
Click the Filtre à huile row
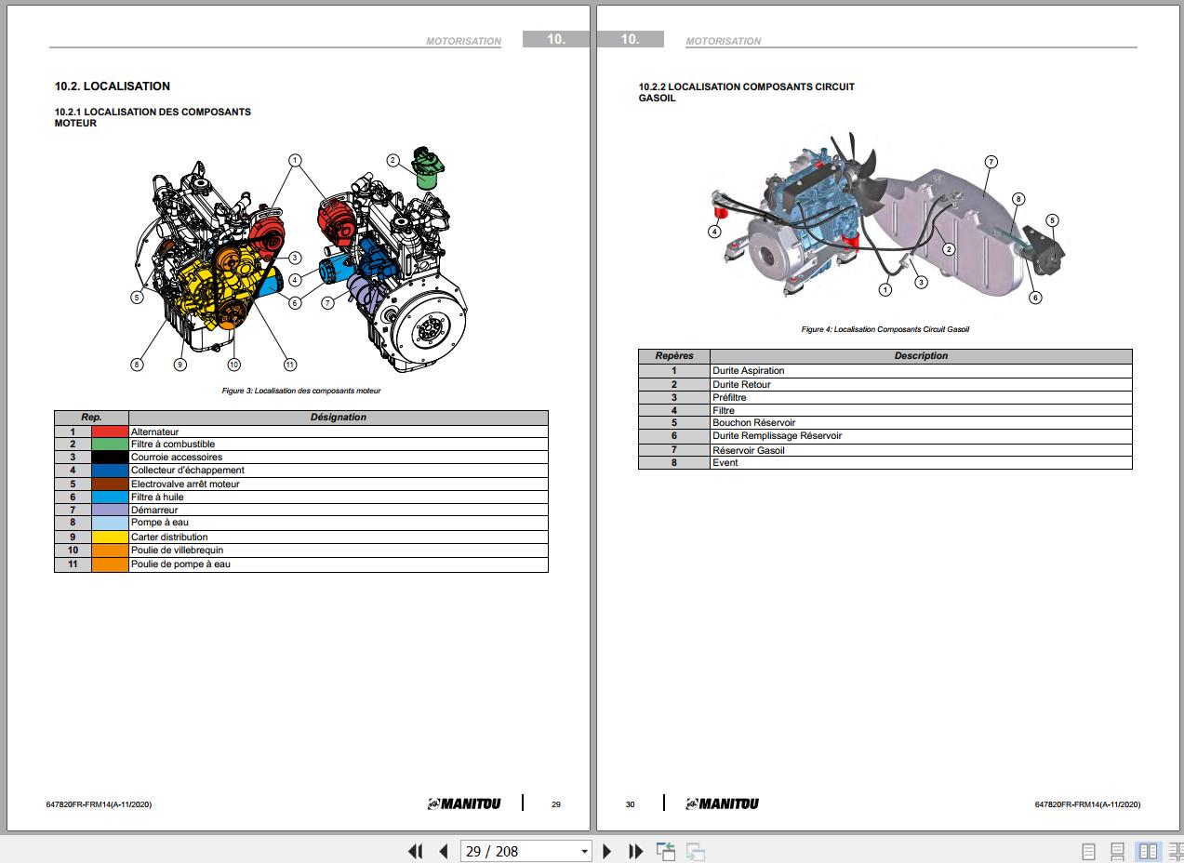(301, 497)
